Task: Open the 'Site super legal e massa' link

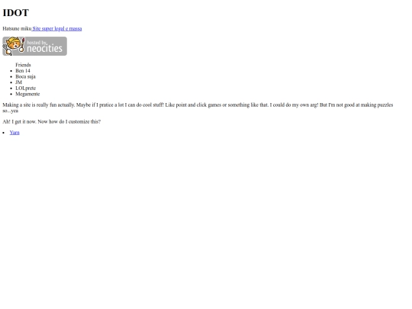Action: coord(57,28)
